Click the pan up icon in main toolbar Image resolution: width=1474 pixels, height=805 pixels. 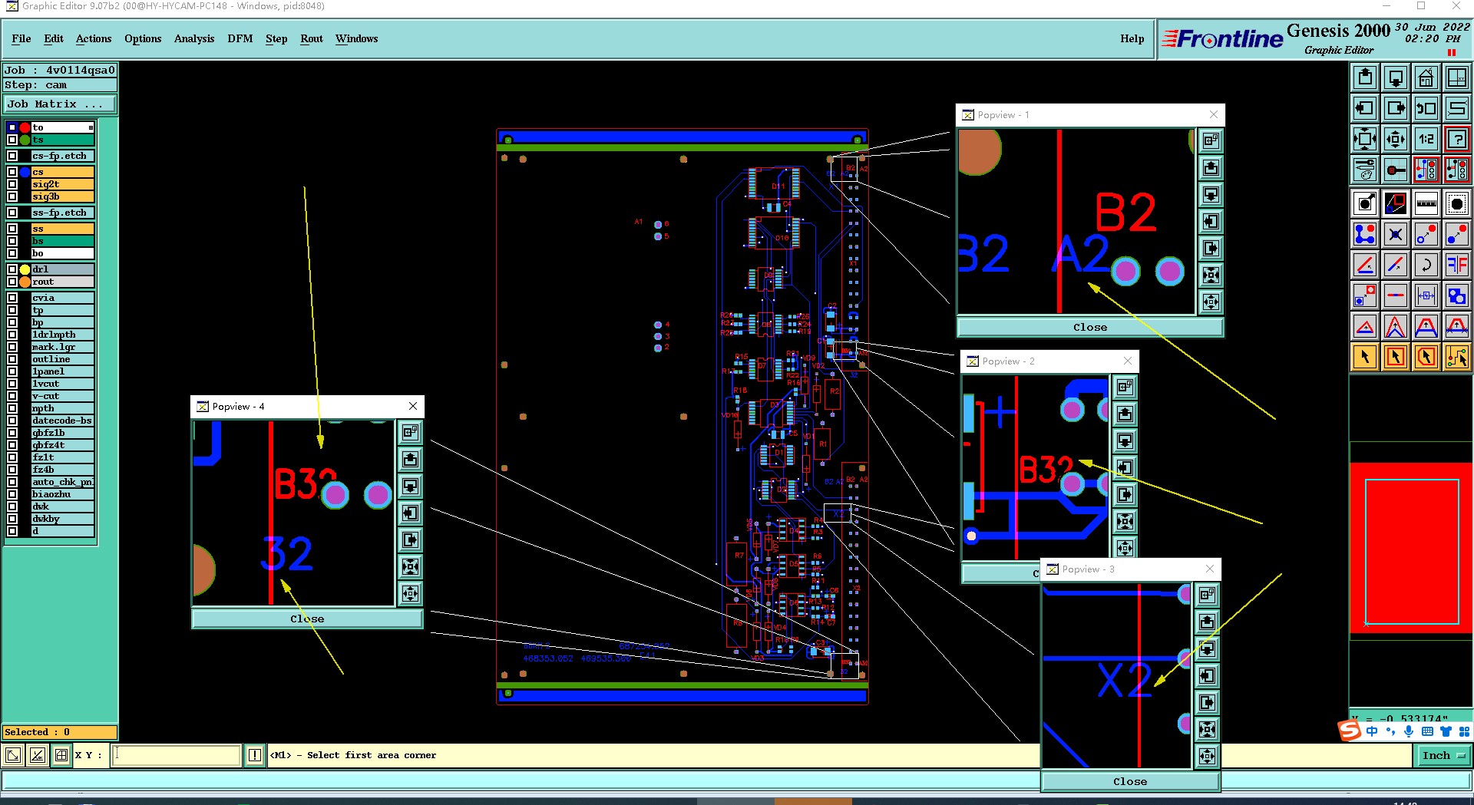tap(1365, 78)
